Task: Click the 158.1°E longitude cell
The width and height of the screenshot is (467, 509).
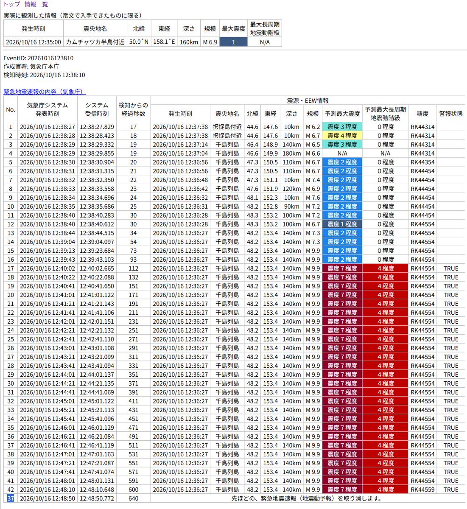Action: click(x=164, y=42)
